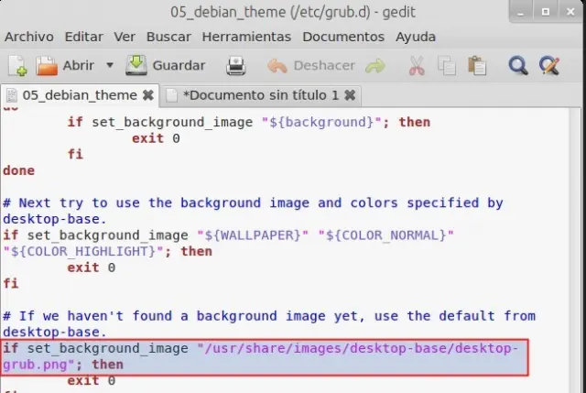Place cursor on the desktop-base/desktop-grub.png path

coord(261,356)
